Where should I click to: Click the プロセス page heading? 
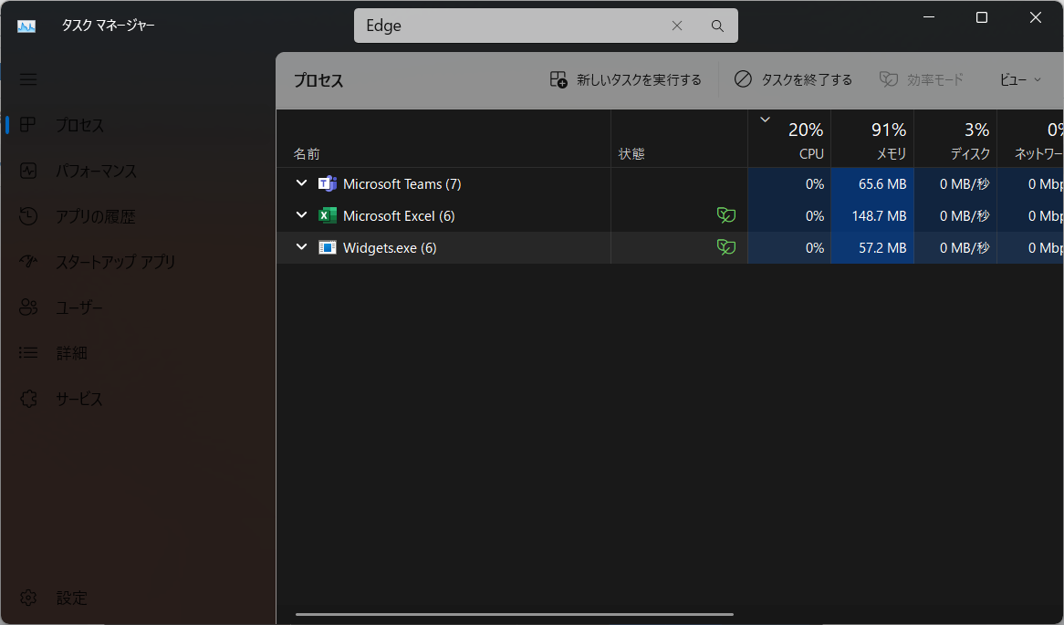point(318,80)
